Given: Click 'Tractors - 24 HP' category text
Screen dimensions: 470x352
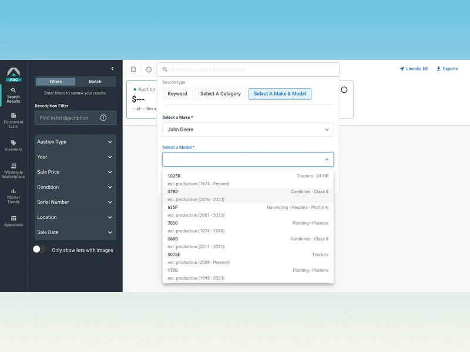Looking at the screenshot, I should coord(313,176).
